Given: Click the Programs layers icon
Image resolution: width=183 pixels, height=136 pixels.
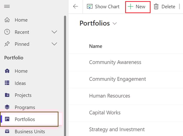Looking at the screenshot, I should coord(7,107).
